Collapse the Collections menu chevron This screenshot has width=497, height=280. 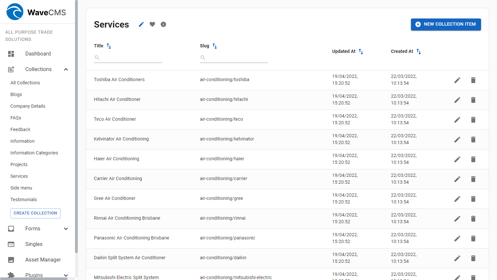(66, 69)
